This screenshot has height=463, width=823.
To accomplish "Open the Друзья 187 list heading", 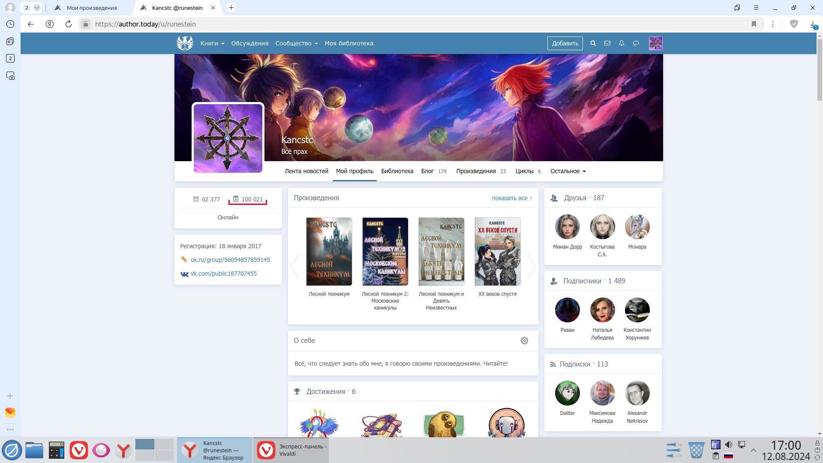I will (x=584, y=198).
